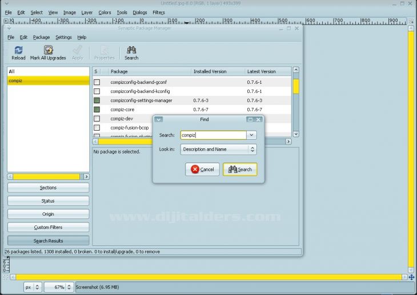Click the red Cancel icon in Find dialog
Image resolution: width=417 pixels, height=295 pixels.
click(x=195, y=169)
